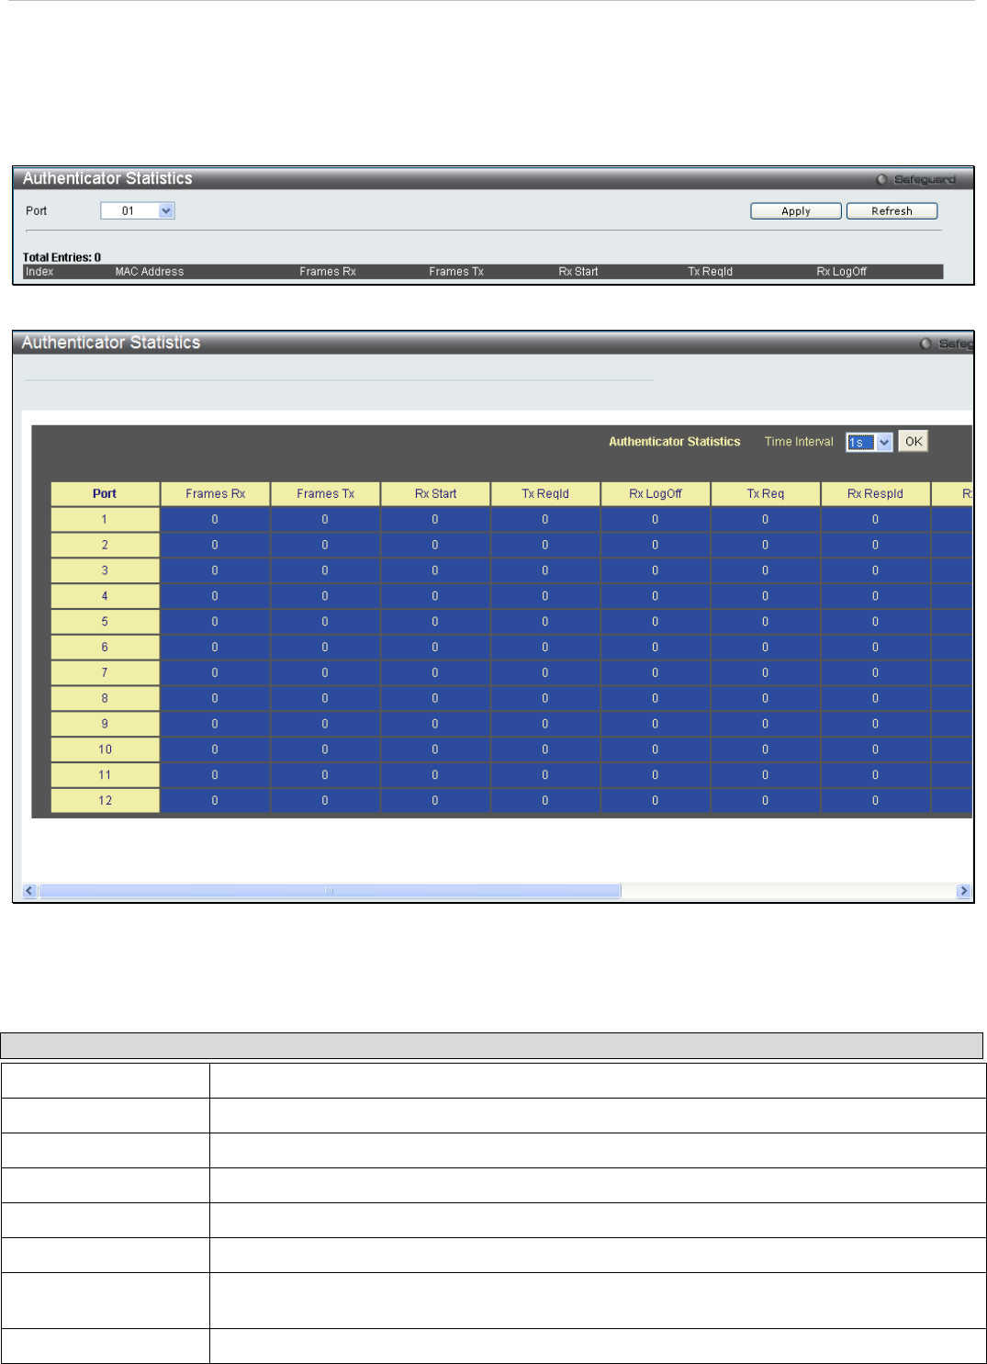Click the Rx Start column header in lower table

[435, 494]
